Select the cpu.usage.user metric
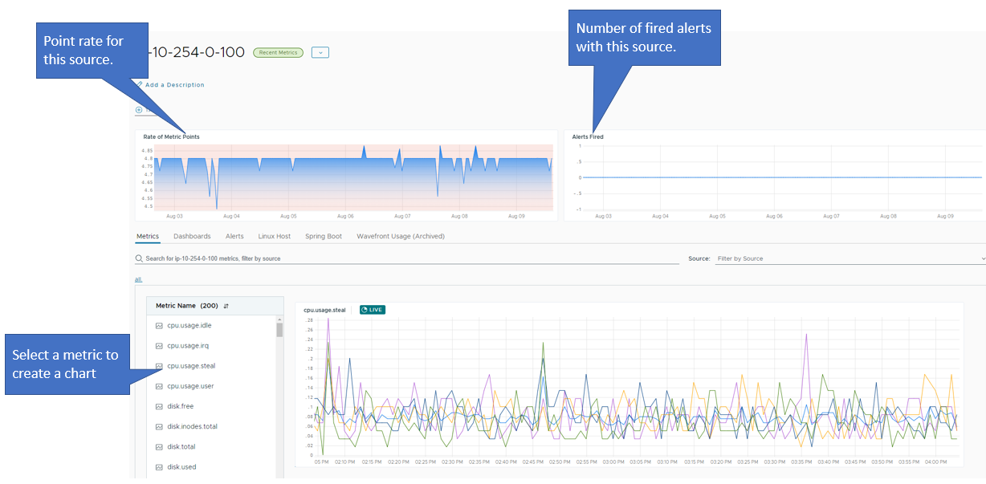This screenshot has height=484, width=986. tap(190, 386)
